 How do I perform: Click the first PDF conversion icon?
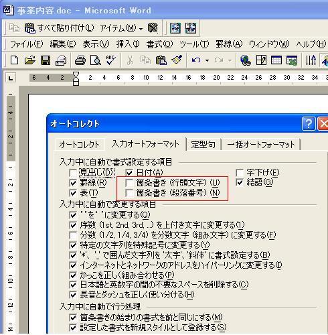[x=175, y=28]
